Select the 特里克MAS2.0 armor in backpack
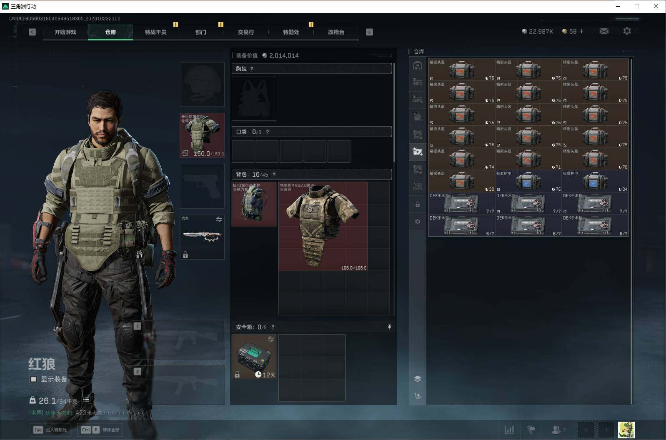 [323, 226]
